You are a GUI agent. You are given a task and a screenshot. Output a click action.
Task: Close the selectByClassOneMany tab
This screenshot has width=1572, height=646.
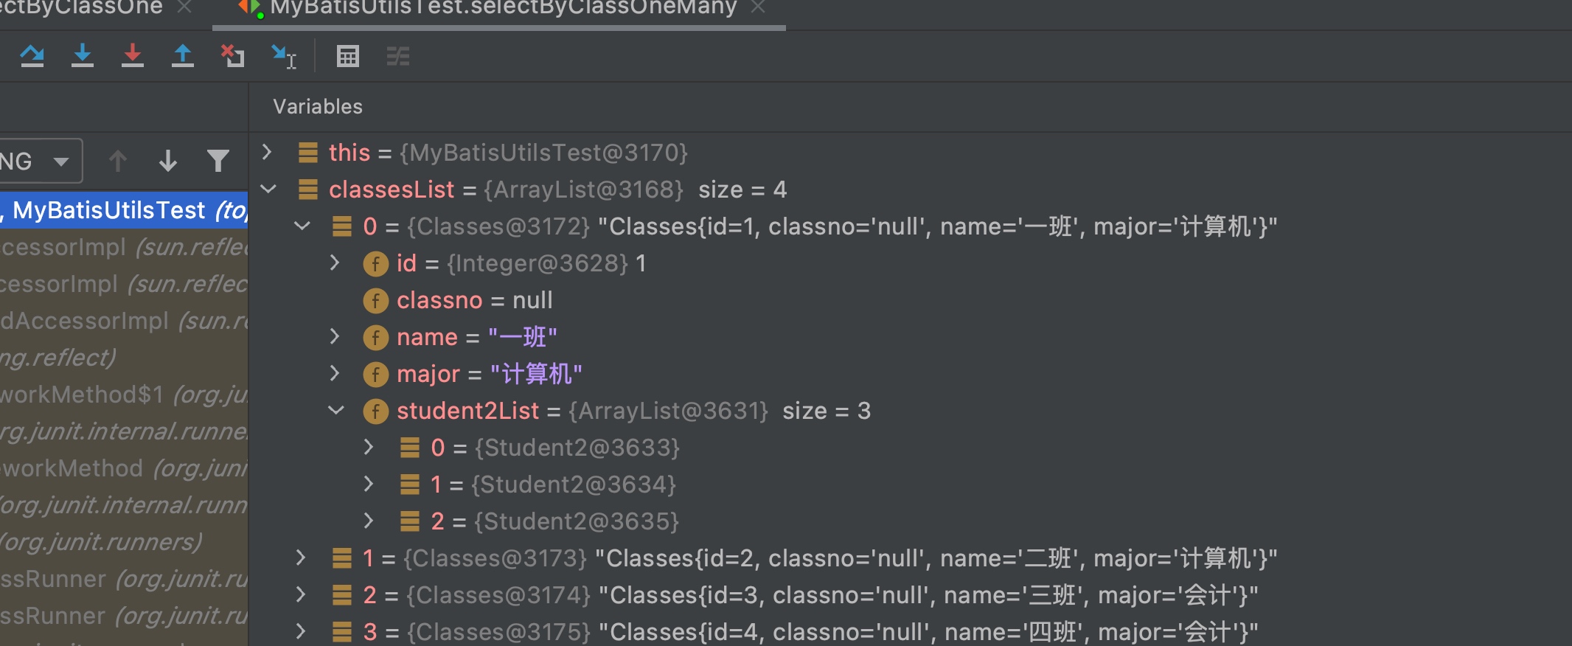(x=757, y=8)
